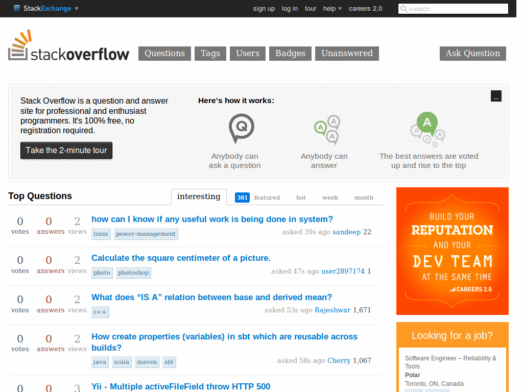
Task: Expand the StackExchange site switcher dropdown
Action: coord(77,8)
